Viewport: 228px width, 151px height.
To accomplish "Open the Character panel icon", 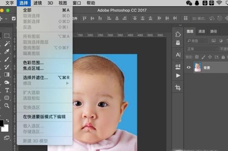I will 178,54.
